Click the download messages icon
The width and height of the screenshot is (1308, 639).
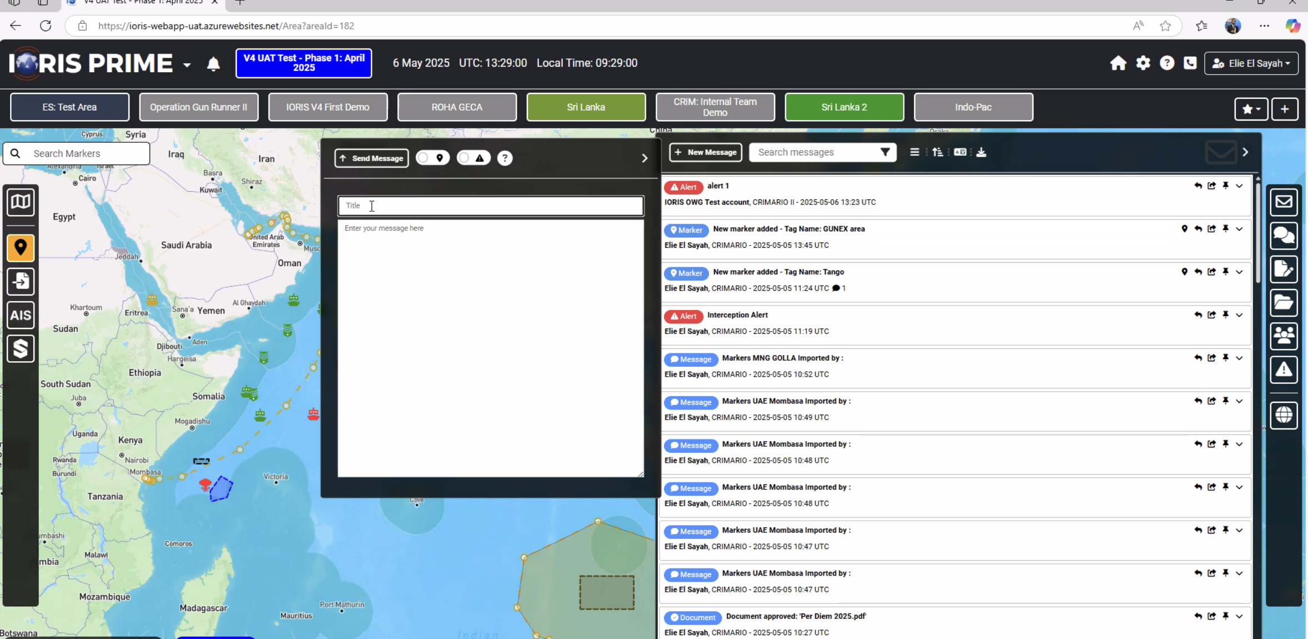tap(981, 152)
